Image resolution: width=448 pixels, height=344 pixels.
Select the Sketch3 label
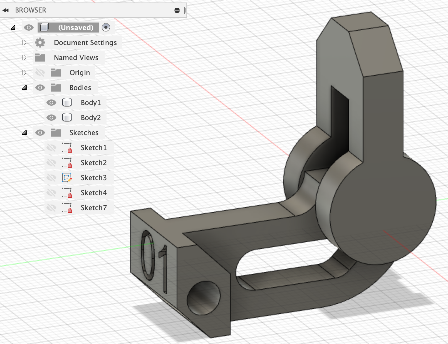(94, 178)
